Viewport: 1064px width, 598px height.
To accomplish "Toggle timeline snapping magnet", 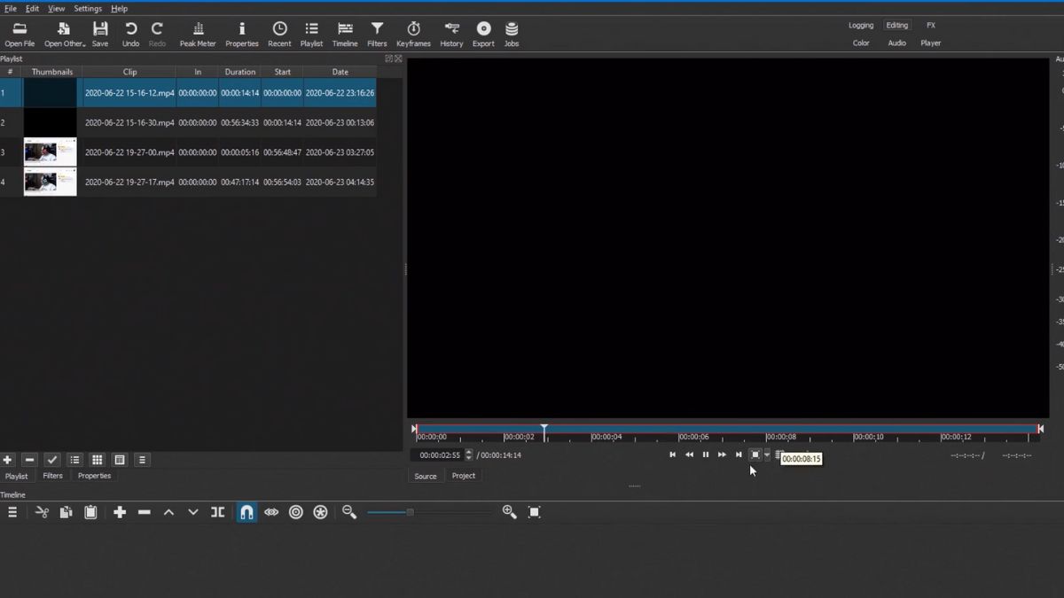I will [x=246, y=512].
